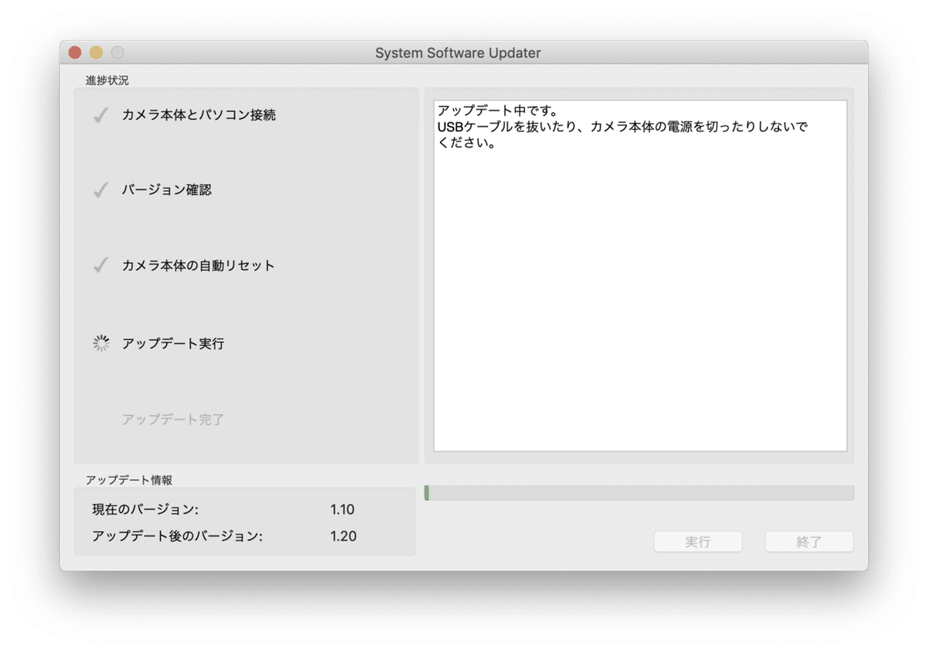Select the checkmark next to バージョン確認
928x650 pixels.
pos(101,189)
